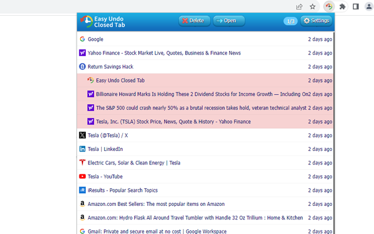Click Yahoo icon beside S&P 500 crash entry
The width and height of the screenshot is (374, 234).
(91, 108)
